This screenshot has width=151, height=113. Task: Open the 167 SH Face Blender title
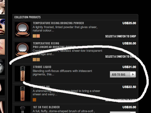pos(46,107)
